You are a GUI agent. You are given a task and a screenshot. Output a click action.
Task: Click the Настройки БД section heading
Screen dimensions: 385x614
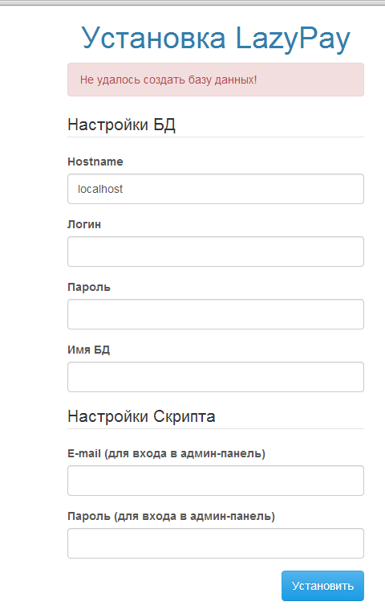pos(122,125)
